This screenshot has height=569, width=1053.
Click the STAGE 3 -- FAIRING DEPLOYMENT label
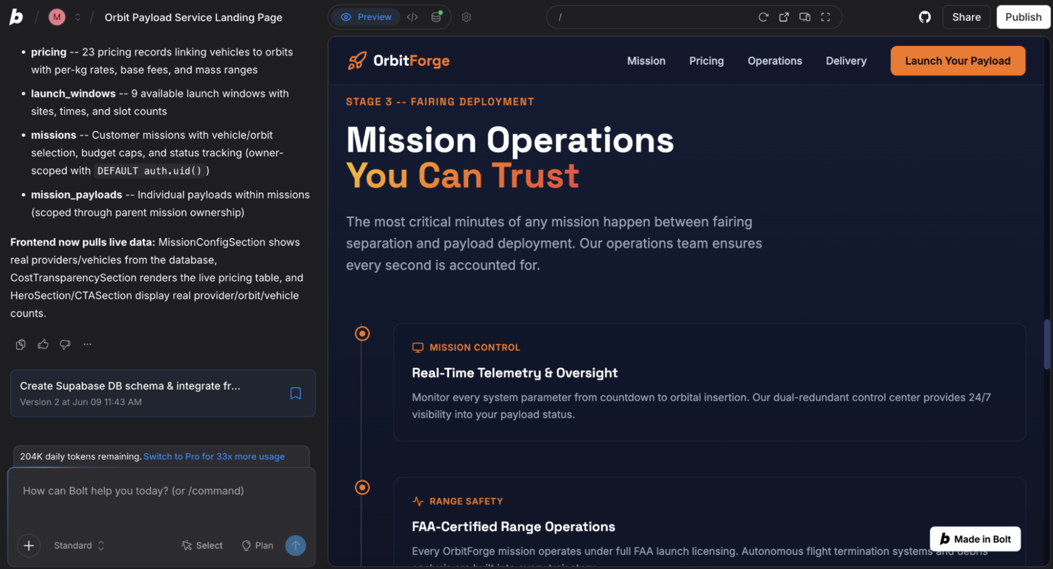440,102
